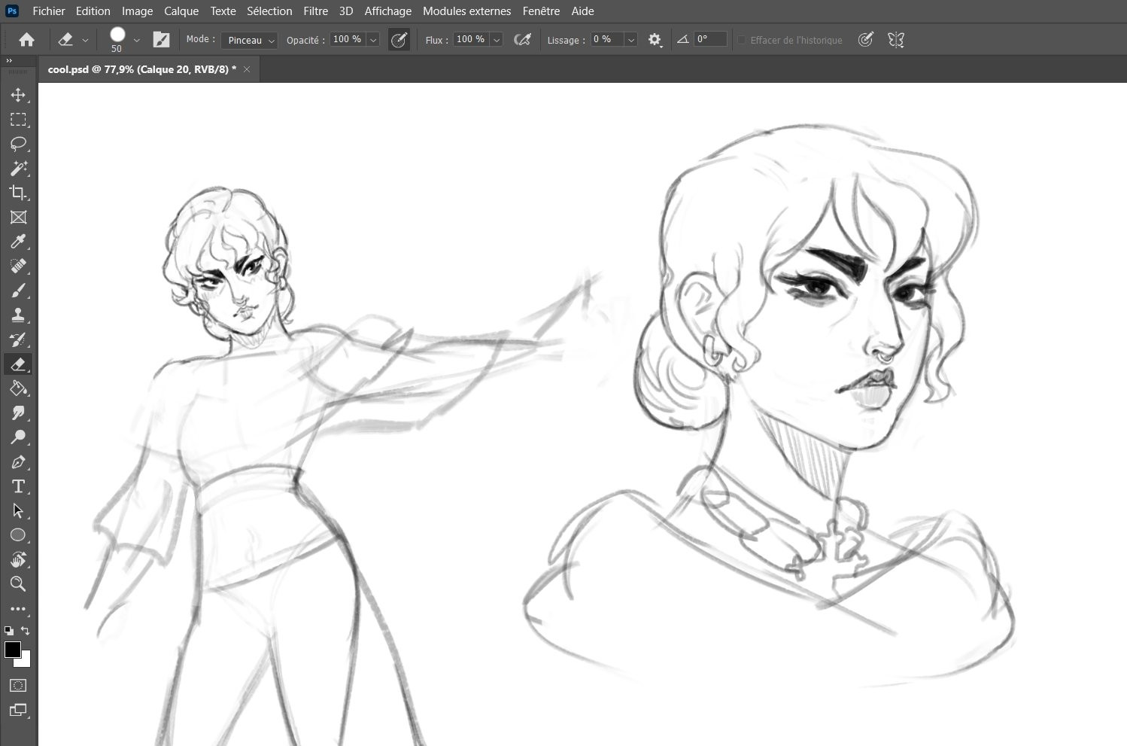The image size is (1127, 746).
Task: Select the Dodge tool
Action: point(18,437)
